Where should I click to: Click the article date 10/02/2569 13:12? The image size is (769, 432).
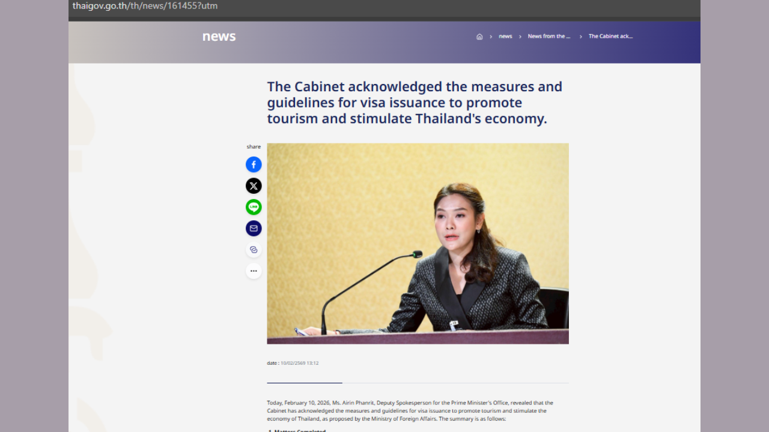coord(299,363)
